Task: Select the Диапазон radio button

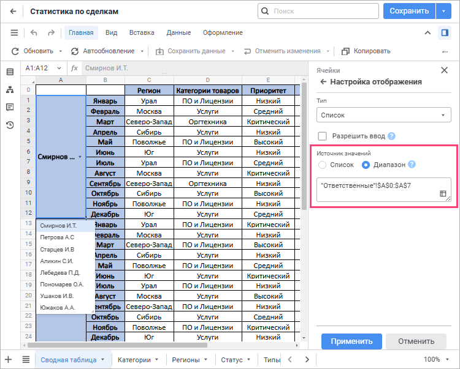Action: click(366, 165)
